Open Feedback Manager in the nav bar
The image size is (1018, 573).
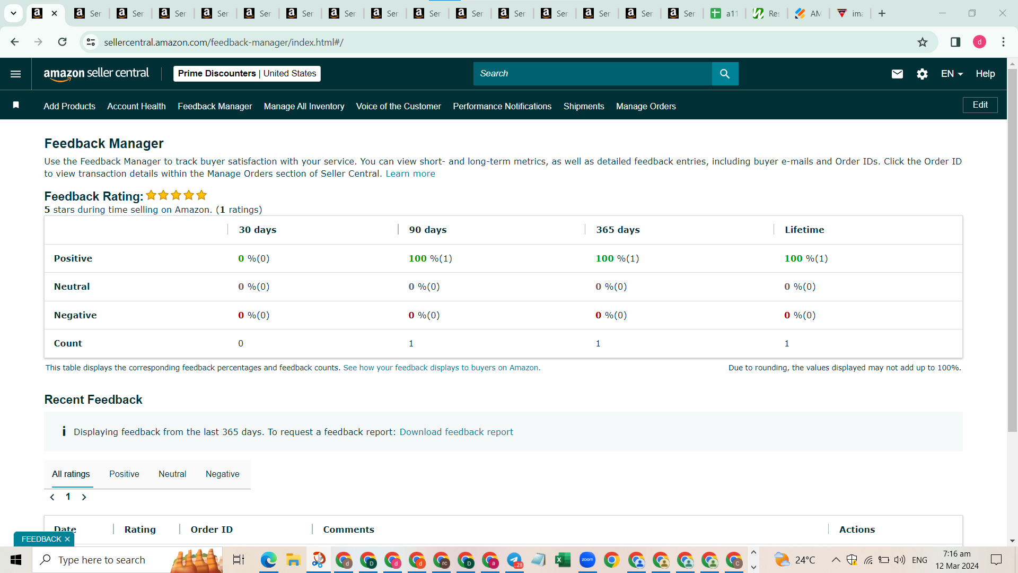click(x=215, y=106)
